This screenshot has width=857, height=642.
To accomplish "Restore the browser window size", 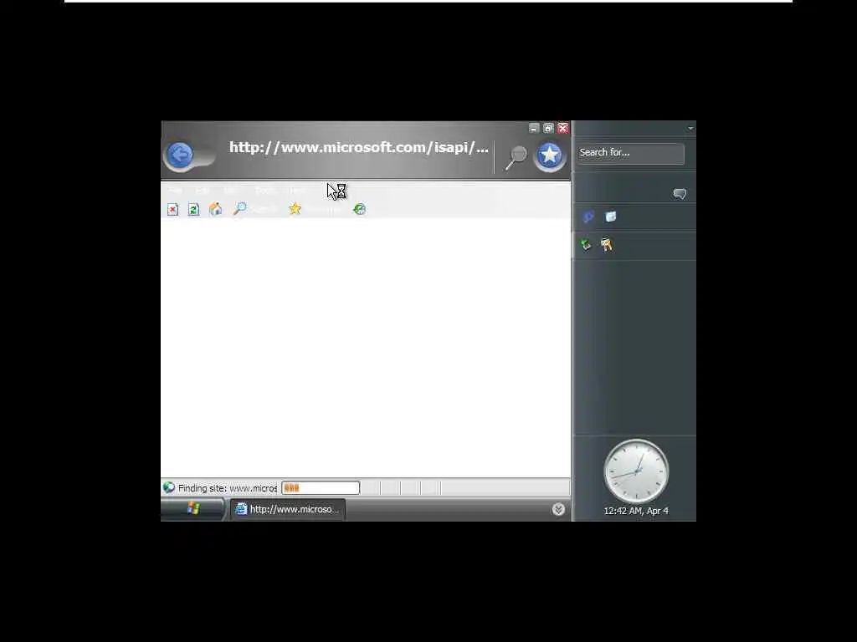I will [548, 128].
